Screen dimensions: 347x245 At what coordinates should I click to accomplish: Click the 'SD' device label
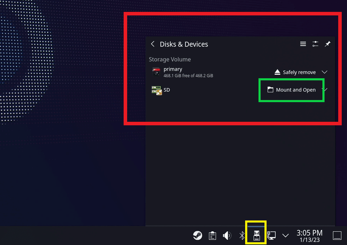pyautogui.click(x=167, y=90)
